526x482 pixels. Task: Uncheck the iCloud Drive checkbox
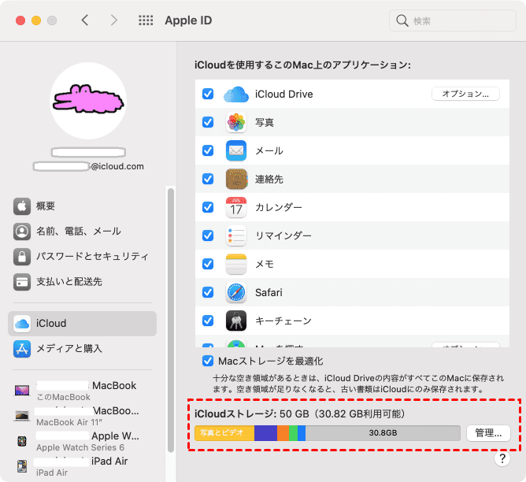[208, 94]
